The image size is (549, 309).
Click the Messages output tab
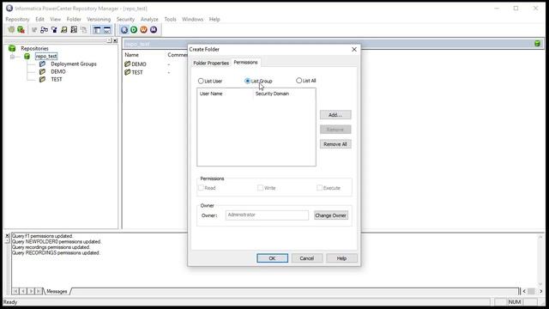click(x=57, y=292)
